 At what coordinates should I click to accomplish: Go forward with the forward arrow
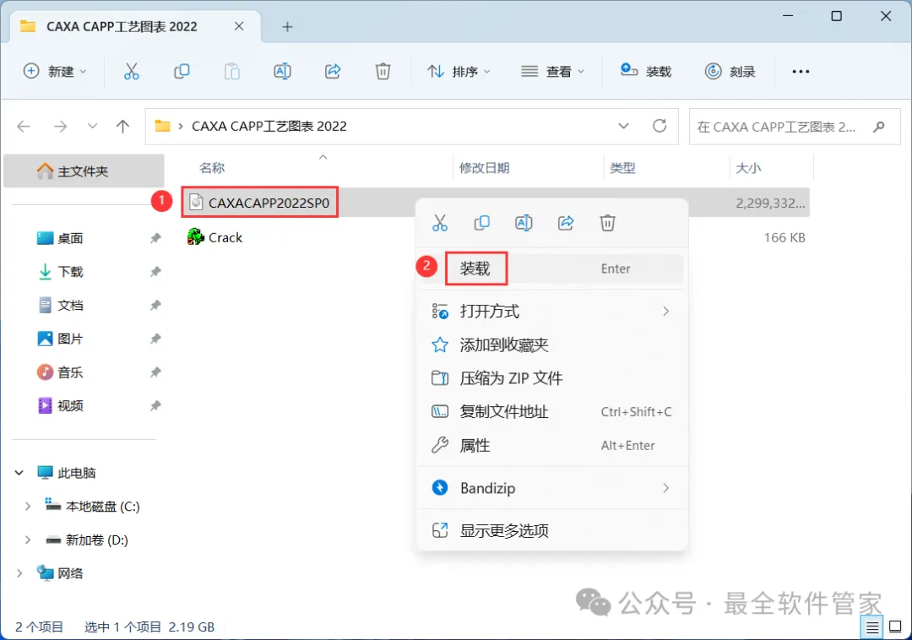point(61,126)
